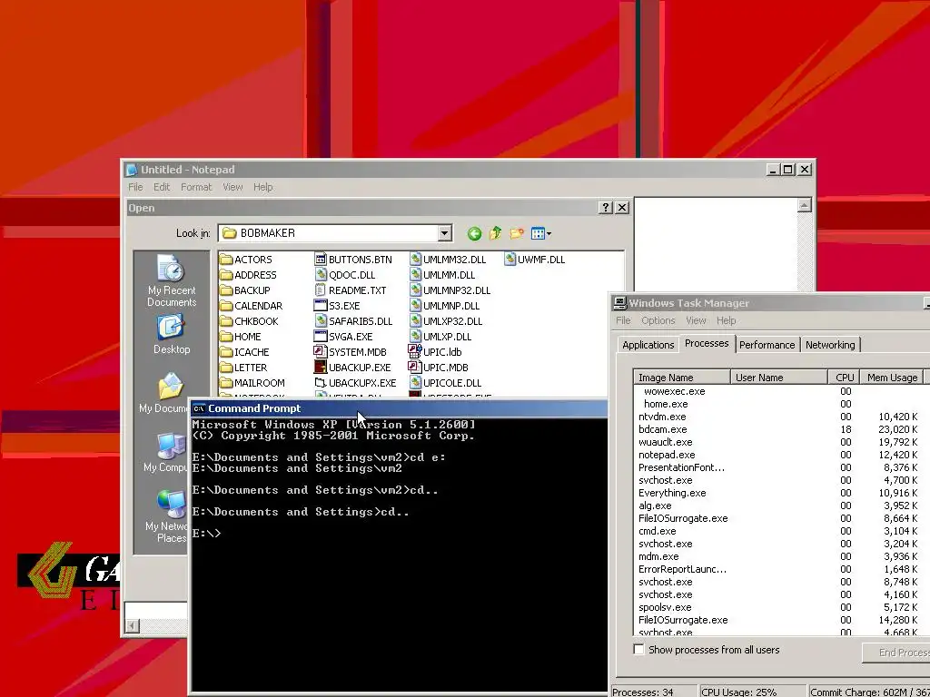Select the HOME folder
The height and width of the screenshot is (697, 930).
tap(240, 337)
